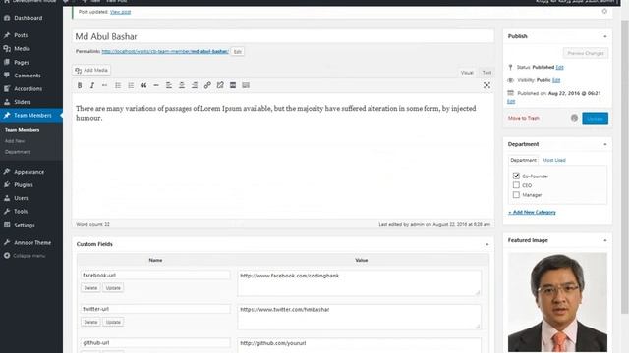The width and height of the screenshot is (629, 353).
Task: Collapse the Custom Fields panel
Action: 487,244
